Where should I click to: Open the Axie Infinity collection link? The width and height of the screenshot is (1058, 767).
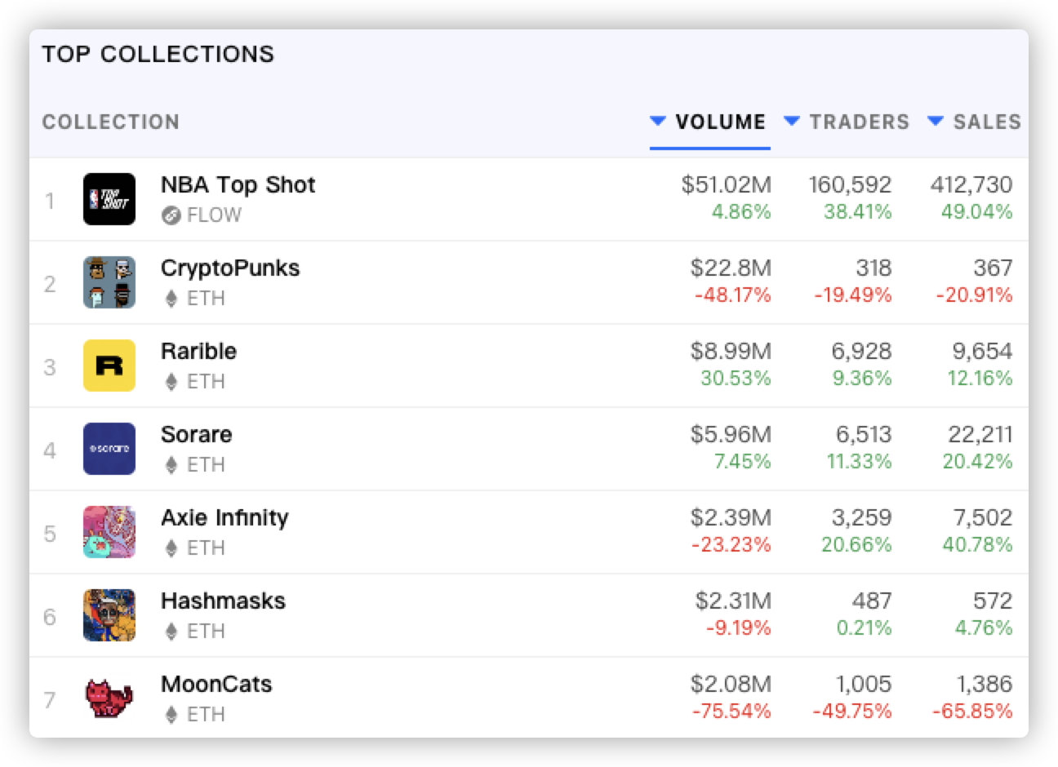(224, 518)
